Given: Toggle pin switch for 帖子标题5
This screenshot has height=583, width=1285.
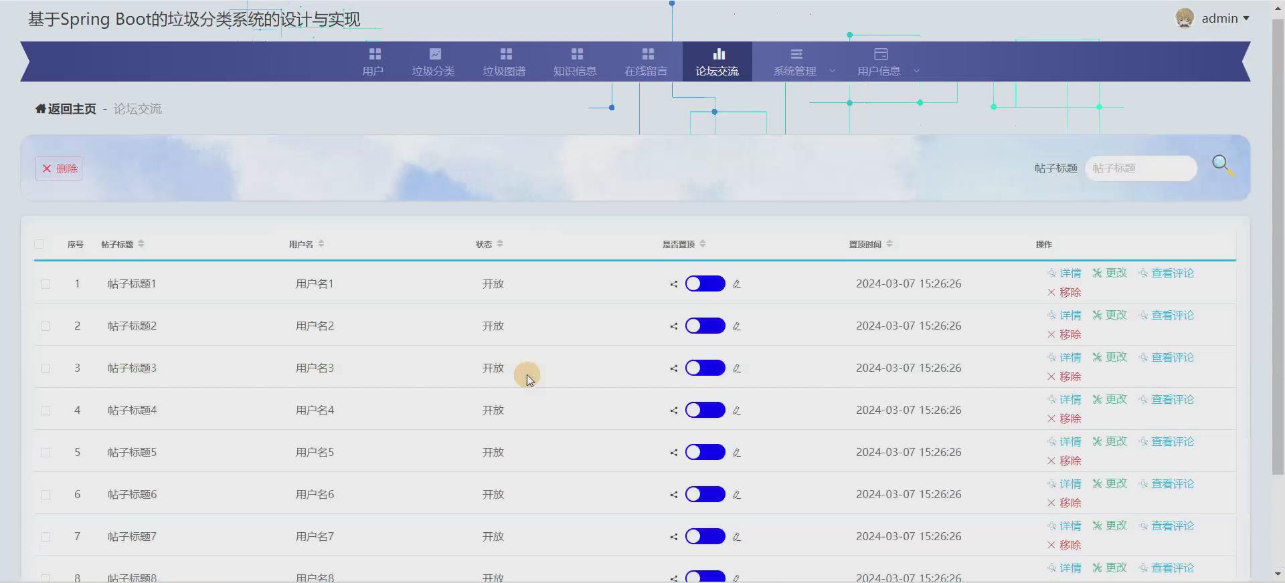Looking at the screenshot, I should [x=705, y=452].
